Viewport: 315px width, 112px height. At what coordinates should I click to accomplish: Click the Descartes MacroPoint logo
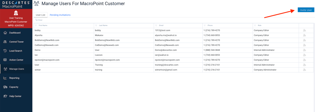click(16, 4)
